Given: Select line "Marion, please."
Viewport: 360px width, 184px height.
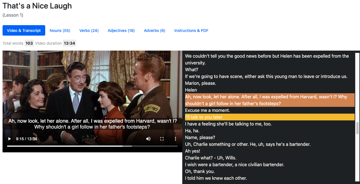Looking at the screenshot, I should pos(270,83).
